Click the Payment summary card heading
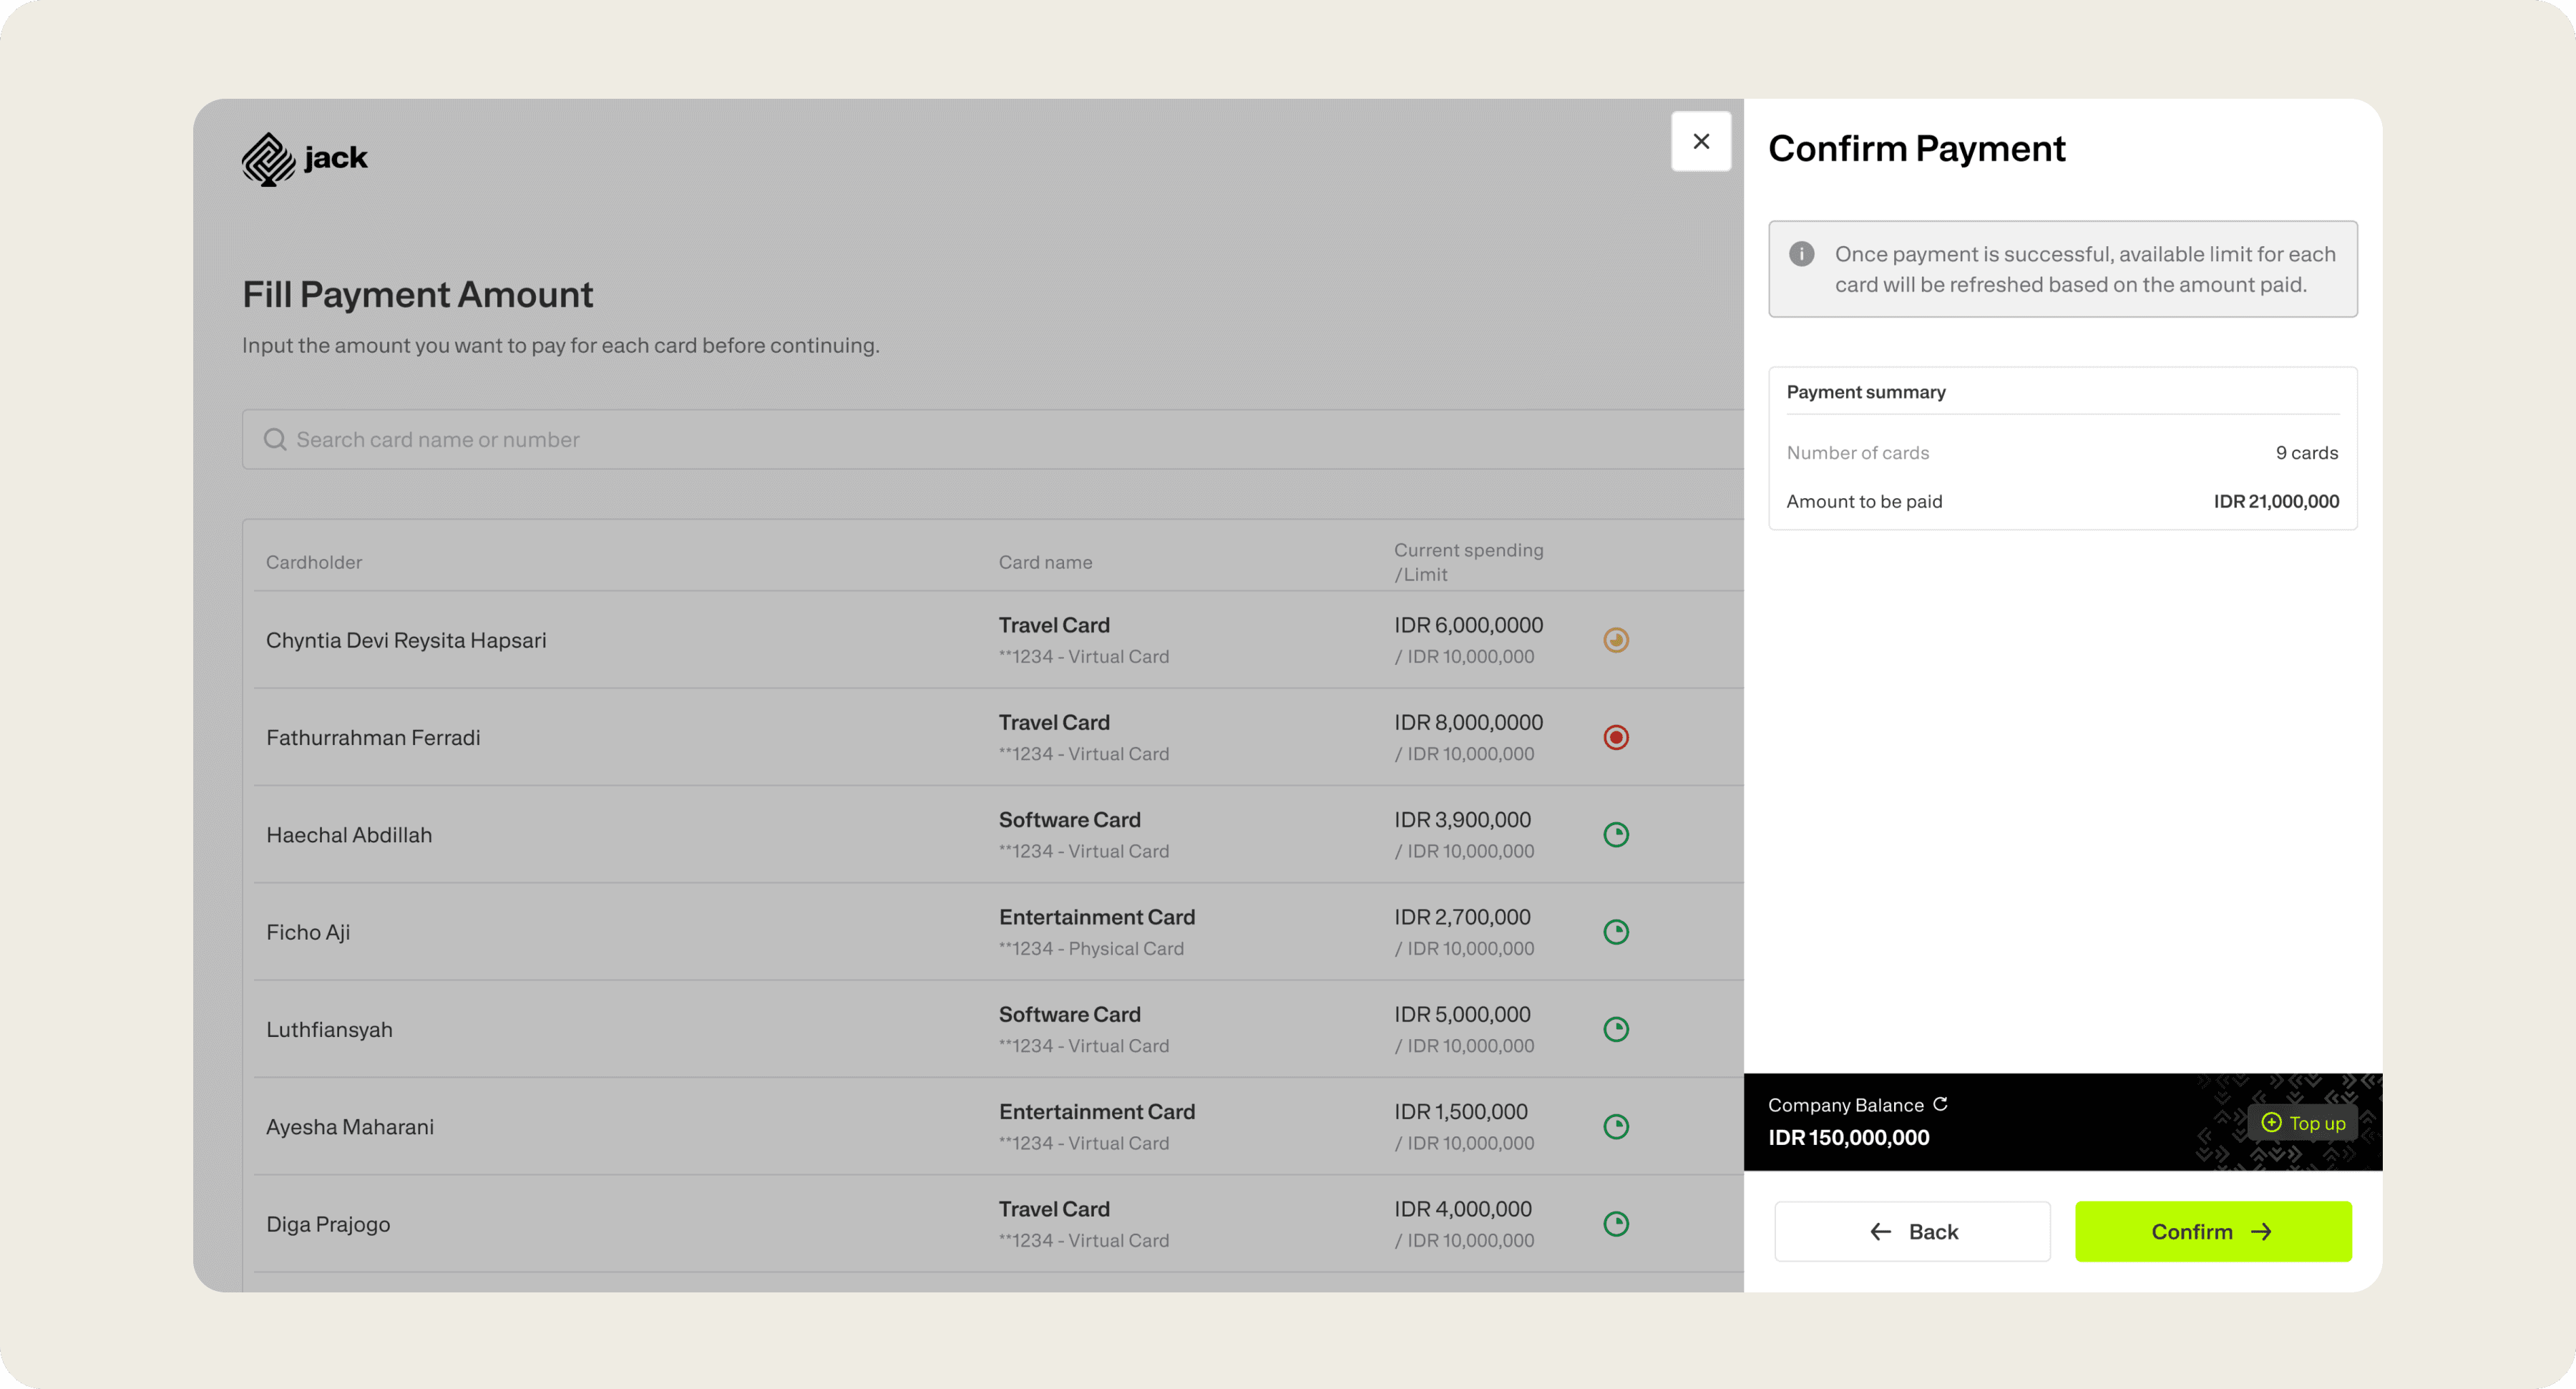 (x=1865, y=392)
